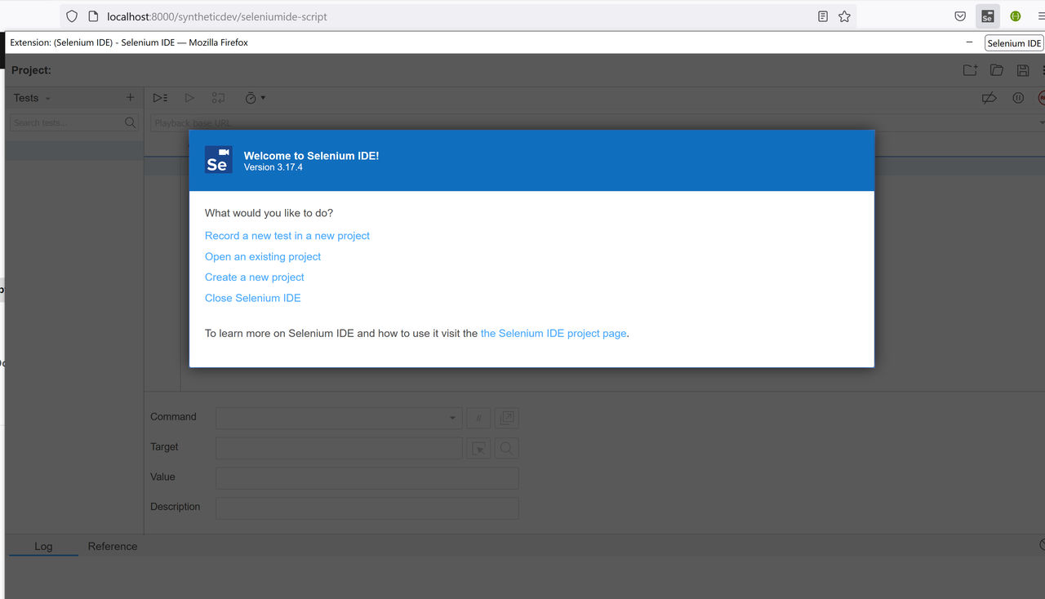Click the Description input field
The width and height of the screenshot is (1045, 599).
pos(367,508)
